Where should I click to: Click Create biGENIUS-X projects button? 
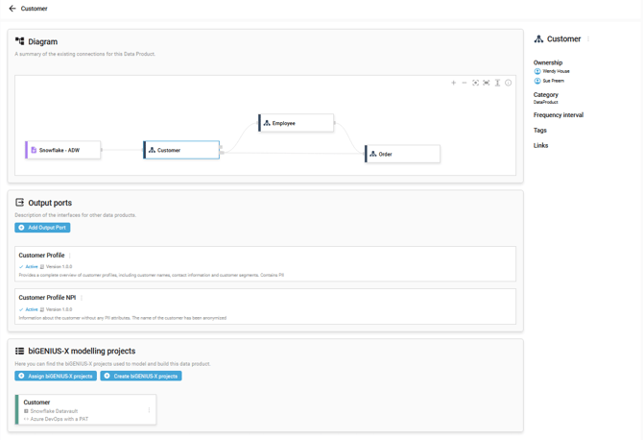click(x=141, y=376)
